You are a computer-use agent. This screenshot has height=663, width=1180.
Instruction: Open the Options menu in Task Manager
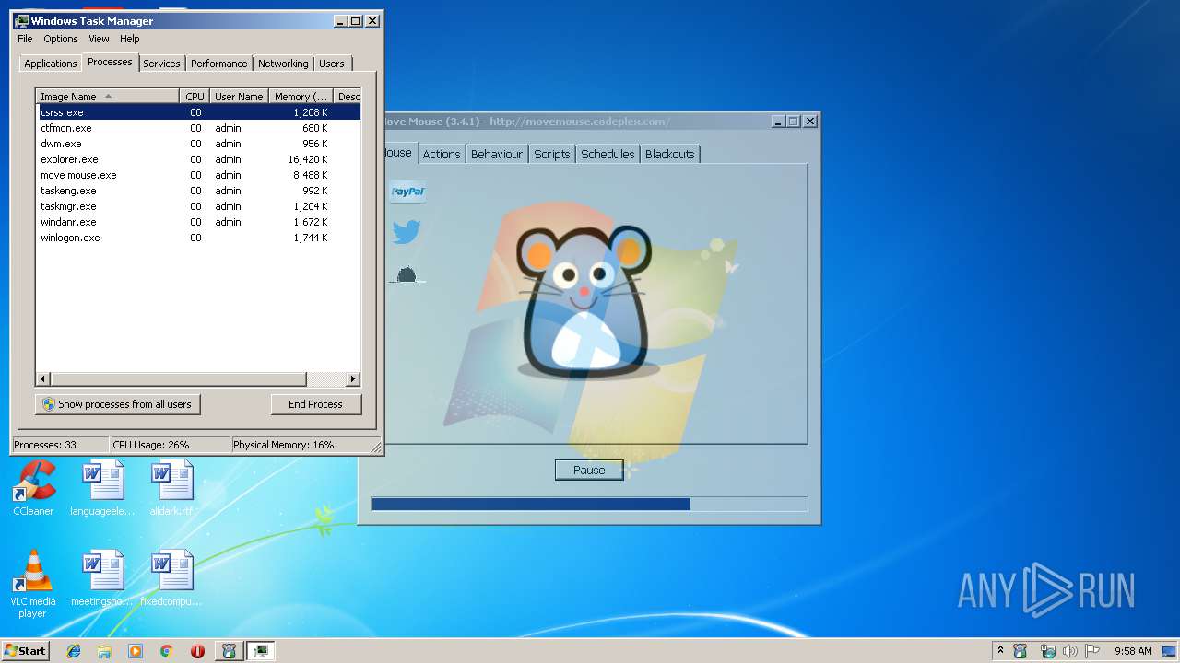(61, 39)
